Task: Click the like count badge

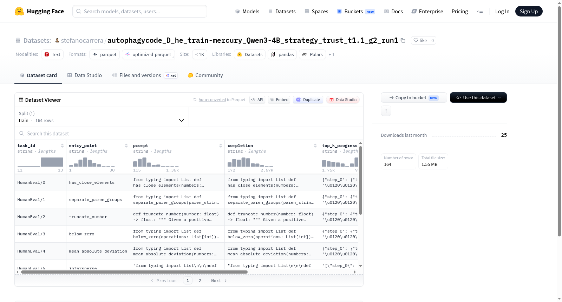Action: tap(432, 40)
